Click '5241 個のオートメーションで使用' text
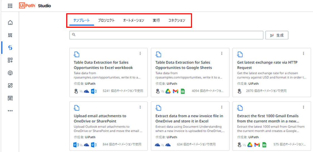 [x=123, y=91]
